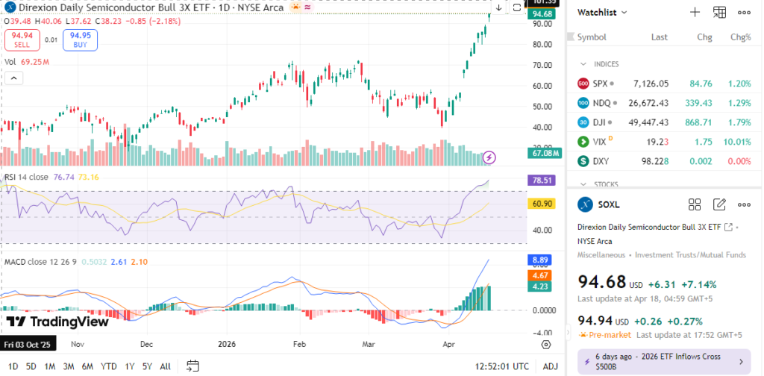Viewport: 764px width, 376px height.
Task: Click the fullscreen frame icon on chart
Action: click(517, 7)
